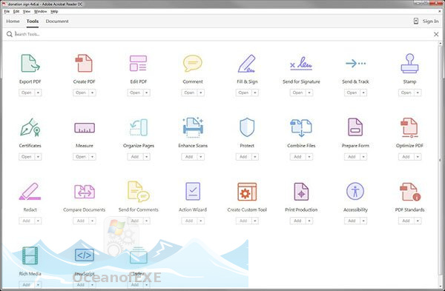Switch to the Document tab
Image resolution: width=445 pixels, height=291 pixels.
[57, 21]
